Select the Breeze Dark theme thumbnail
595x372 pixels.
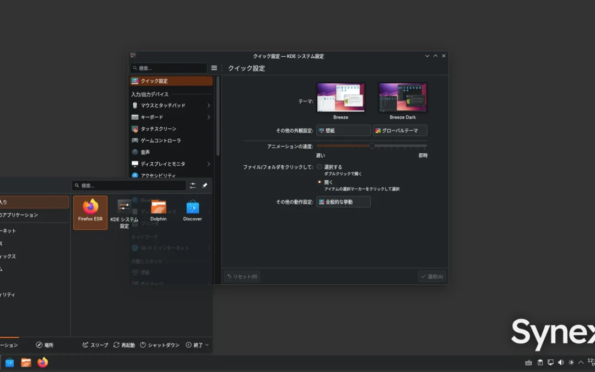pos(402,97)
